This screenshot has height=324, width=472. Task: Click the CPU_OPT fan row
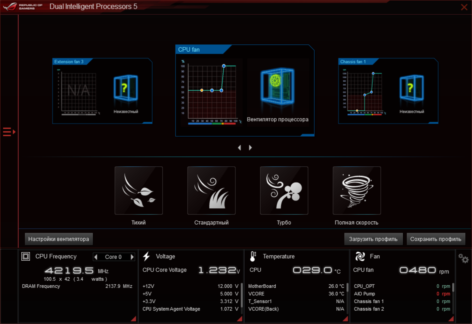pyautogui.click(x=402, y=286)
